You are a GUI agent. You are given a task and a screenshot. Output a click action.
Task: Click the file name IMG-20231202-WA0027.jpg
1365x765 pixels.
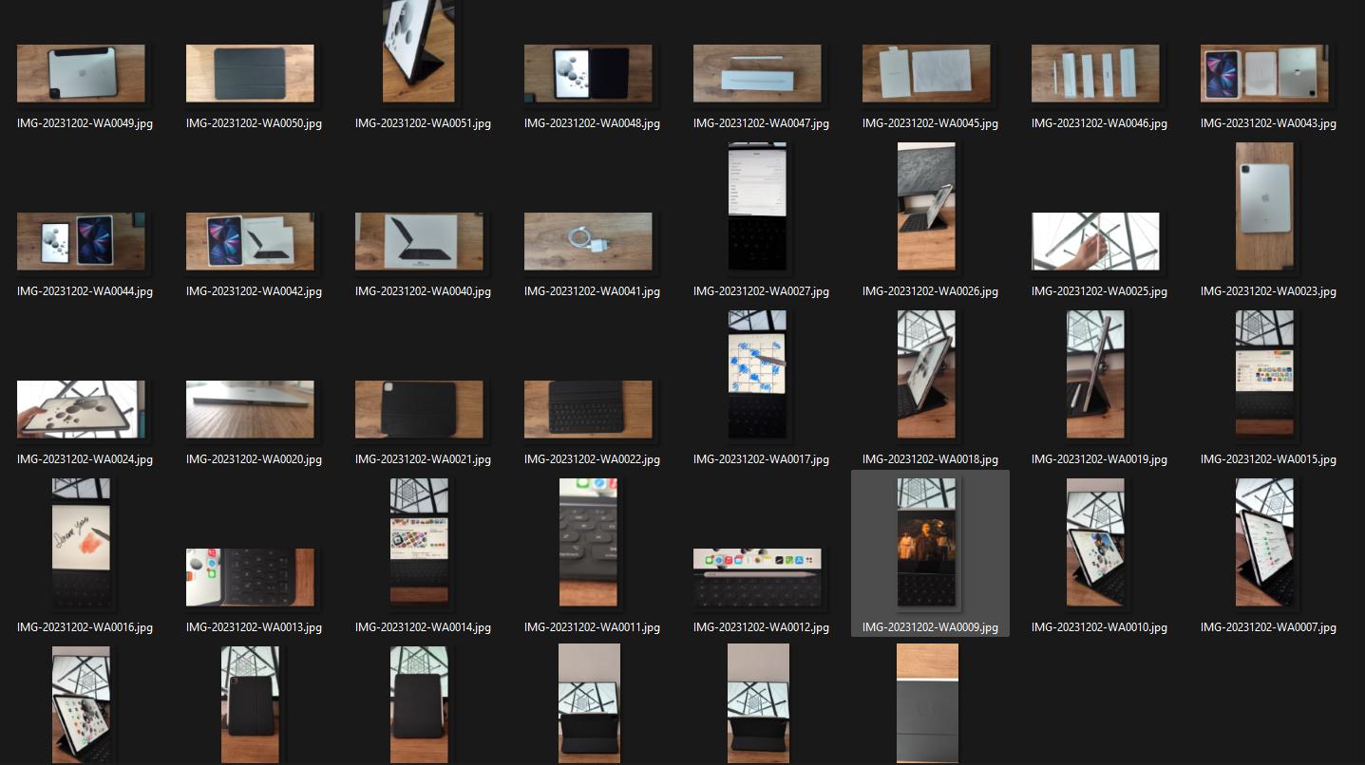coord(761,291)
